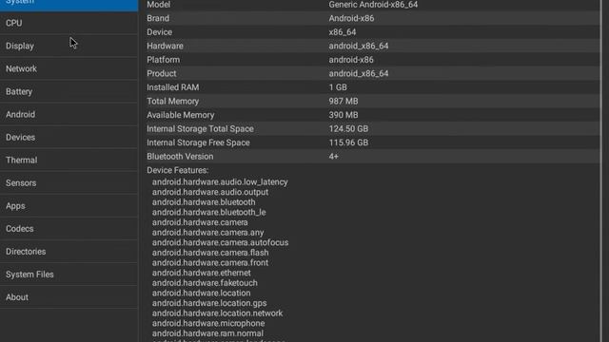Select the Internal Storage Free Space label
This screenshot has height=342, width=609.
coord(198,142)
